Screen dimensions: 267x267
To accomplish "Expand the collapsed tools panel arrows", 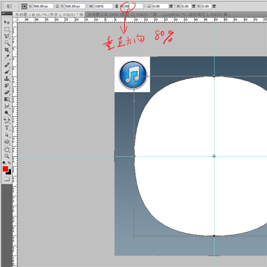I will tap(4, 14).
